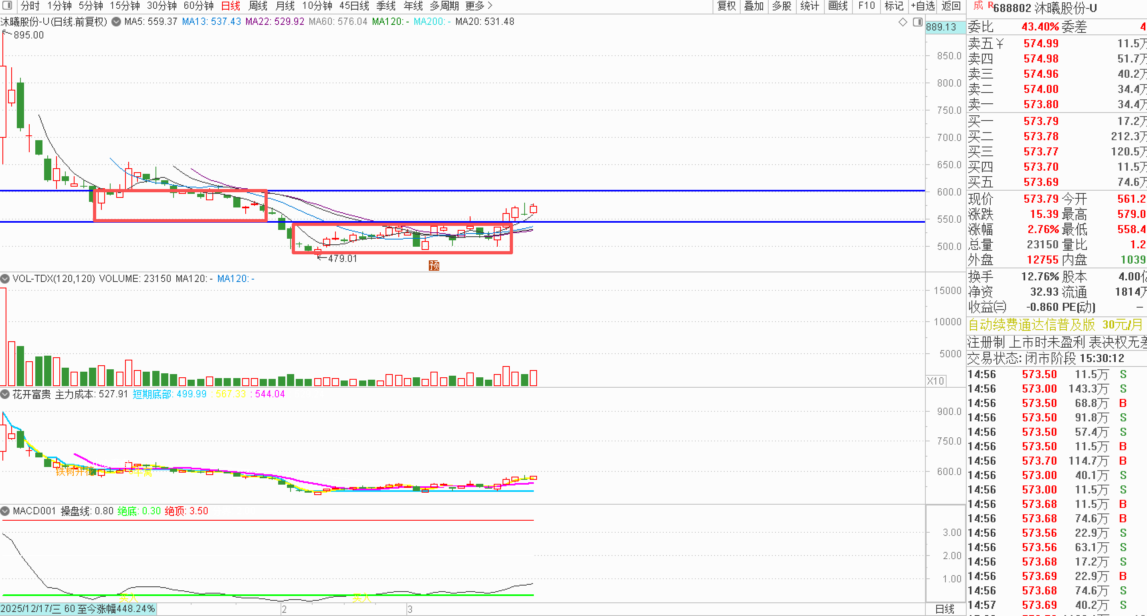Open the F10 company info button
The height and width of the screenshot is (616, 1147).
pyautogui.click(x=866, y=6)
